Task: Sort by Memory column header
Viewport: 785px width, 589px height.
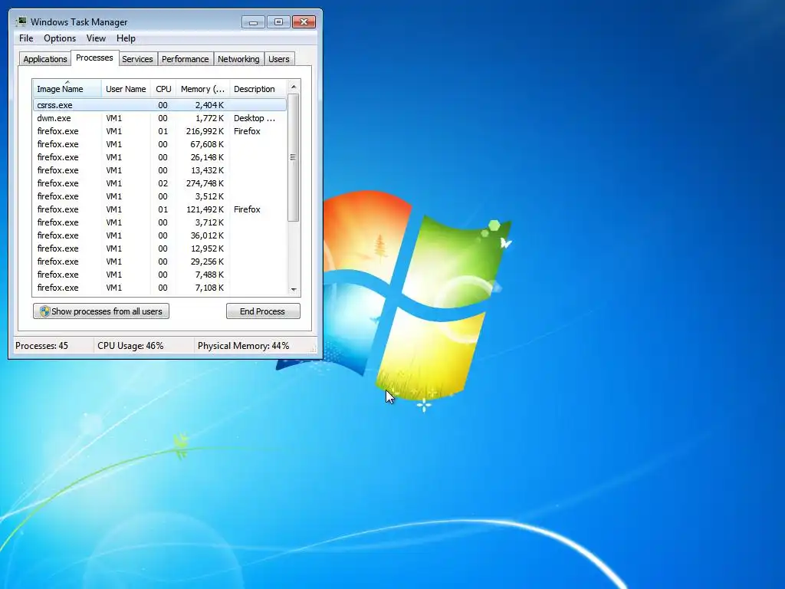Action: (x=202, y=89)
